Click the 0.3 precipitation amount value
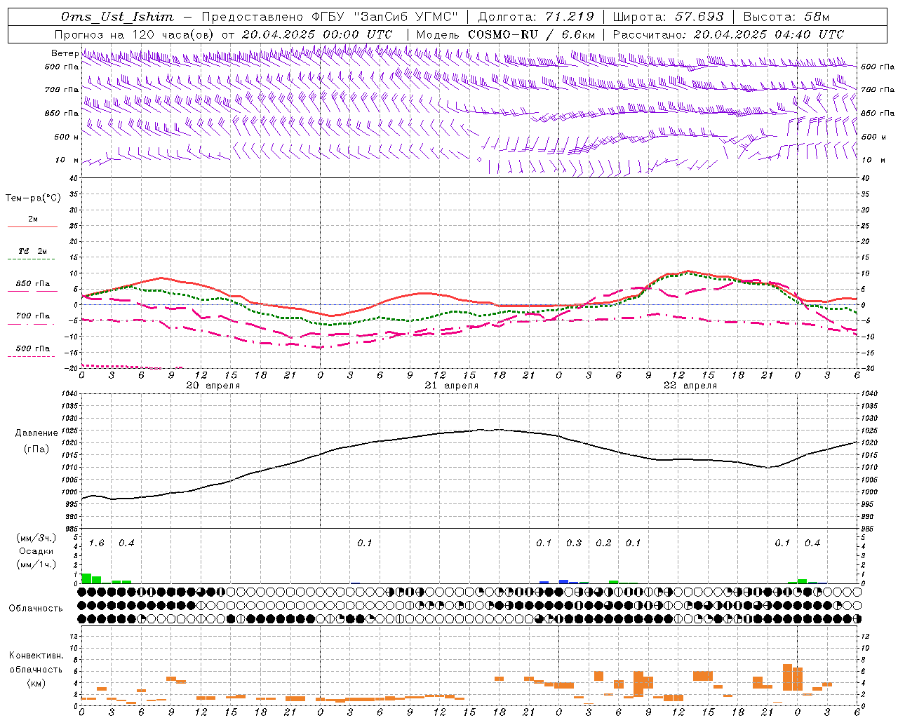Image resolution: width=898 pixels, height=718 pixels. [574, 543]
